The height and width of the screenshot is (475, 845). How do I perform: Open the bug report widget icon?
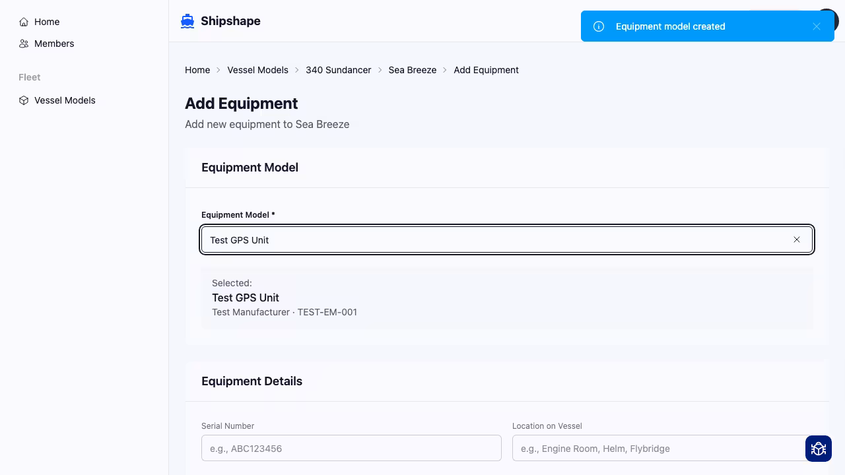[x=819, y=449]
